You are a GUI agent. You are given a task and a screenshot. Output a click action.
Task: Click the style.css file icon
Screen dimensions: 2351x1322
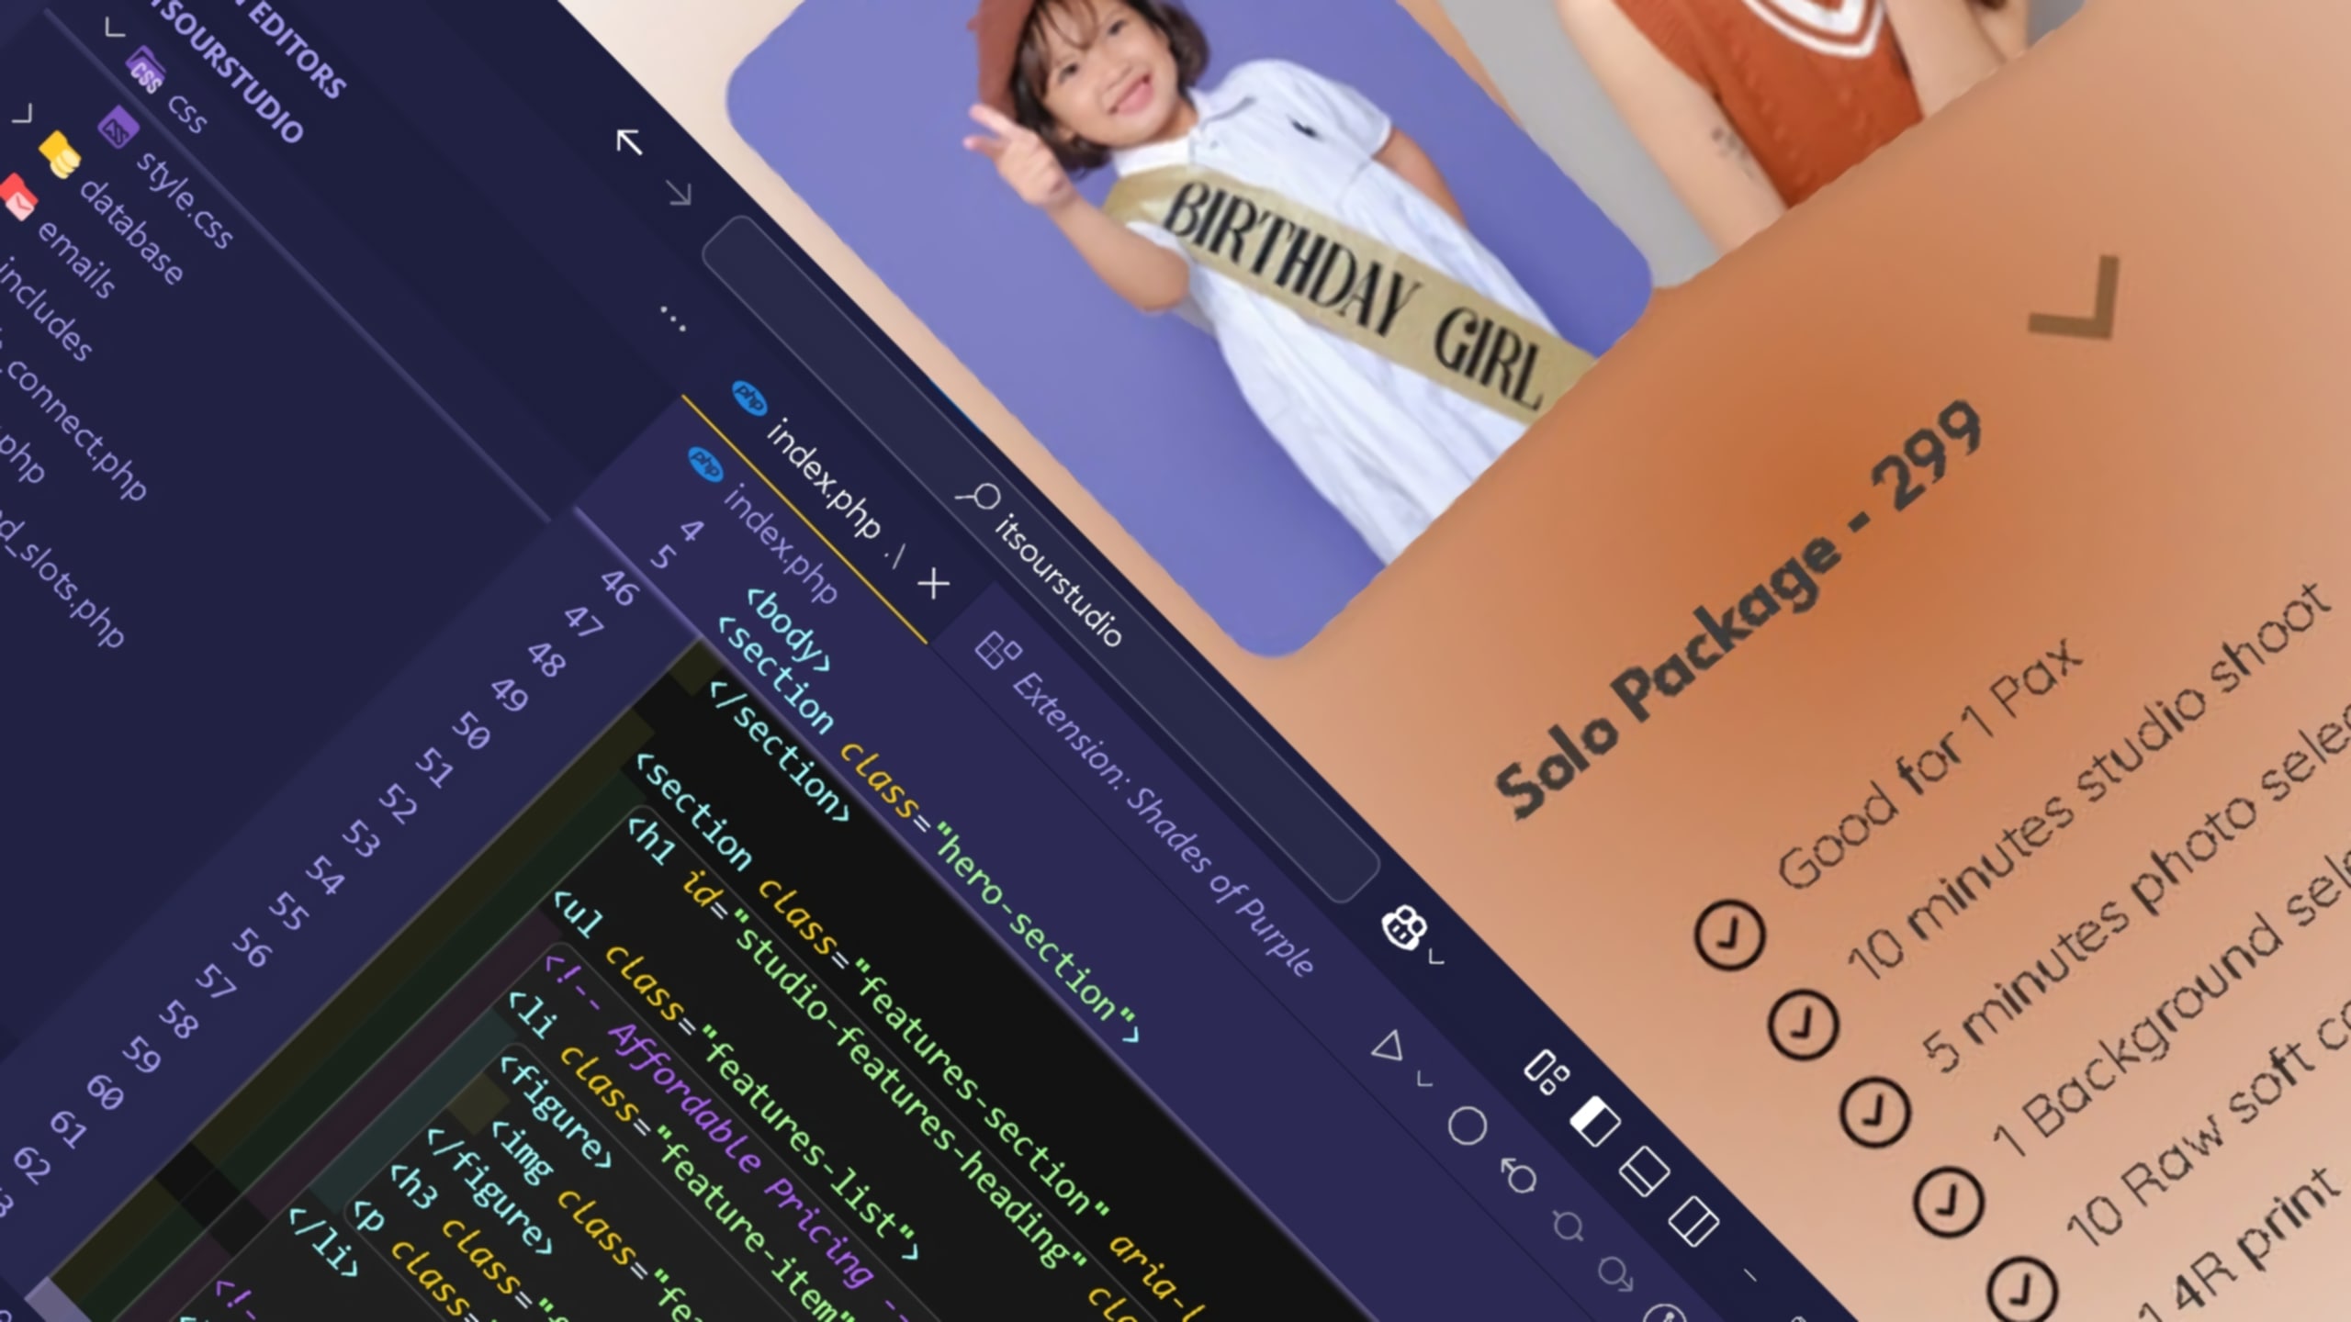point(118,129)
